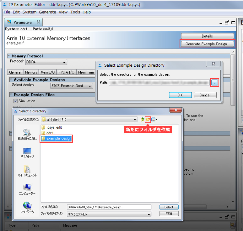The height and width of the screenshot is (231, 243).
Task: Open the a10_ddr4_1710 location dropdown
Action: coord(89,120)
